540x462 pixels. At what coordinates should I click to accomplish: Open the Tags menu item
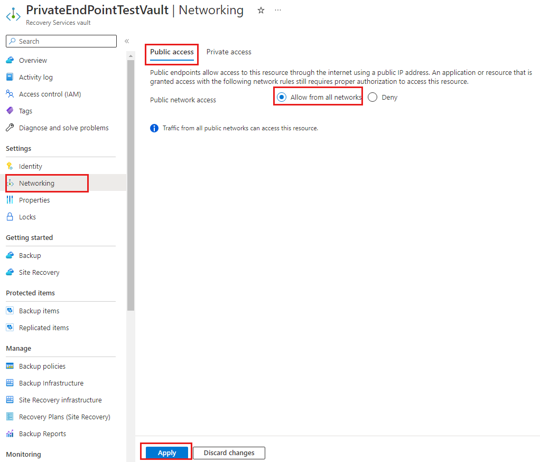tap(25, 111)
